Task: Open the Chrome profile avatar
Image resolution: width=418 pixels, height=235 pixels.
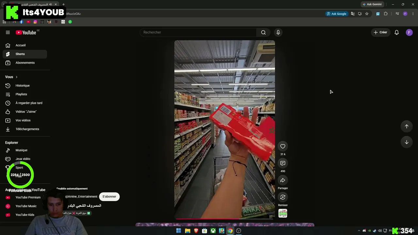Action: [x=405, y=14]
